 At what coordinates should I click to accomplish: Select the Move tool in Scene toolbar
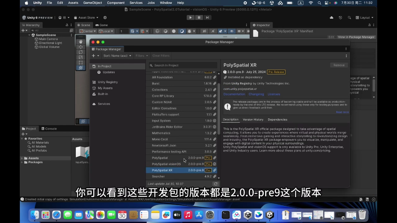tap(81, 47)
